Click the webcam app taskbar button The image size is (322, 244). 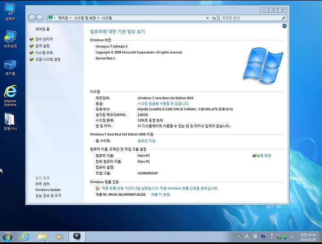pyautogui.click(x=77, y=236)
